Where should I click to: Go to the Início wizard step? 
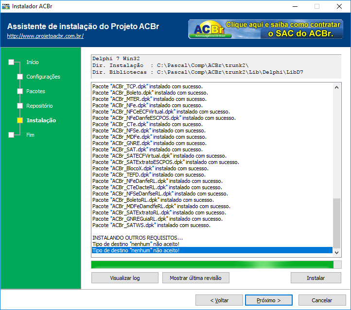tap(33, 62)
